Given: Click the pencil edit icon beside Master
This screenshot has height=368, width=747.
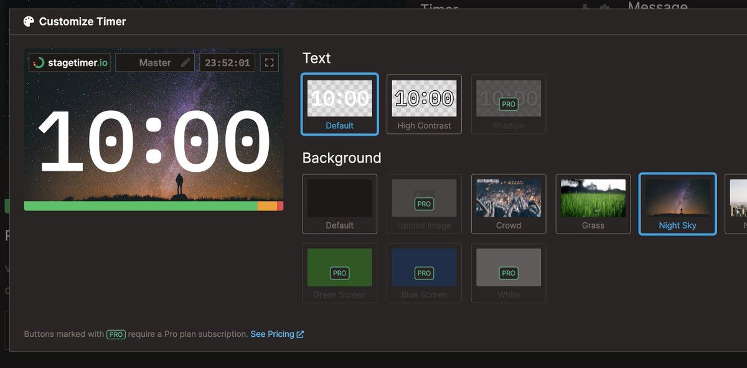Looking at the screenshot, I should tap(185, 63).
